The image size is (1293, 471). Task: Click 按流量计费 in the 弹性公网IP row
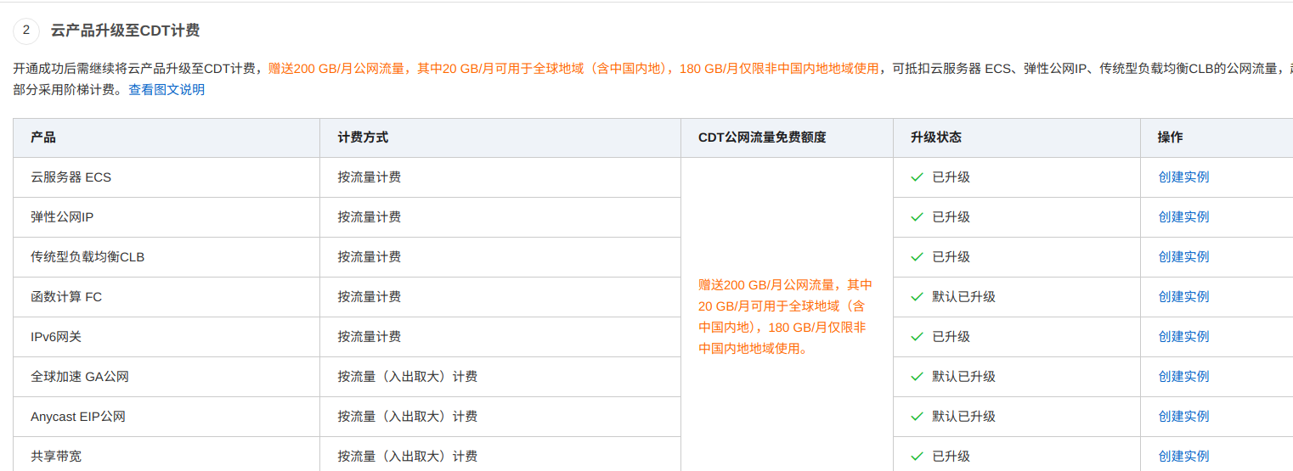tap(369, 217)
